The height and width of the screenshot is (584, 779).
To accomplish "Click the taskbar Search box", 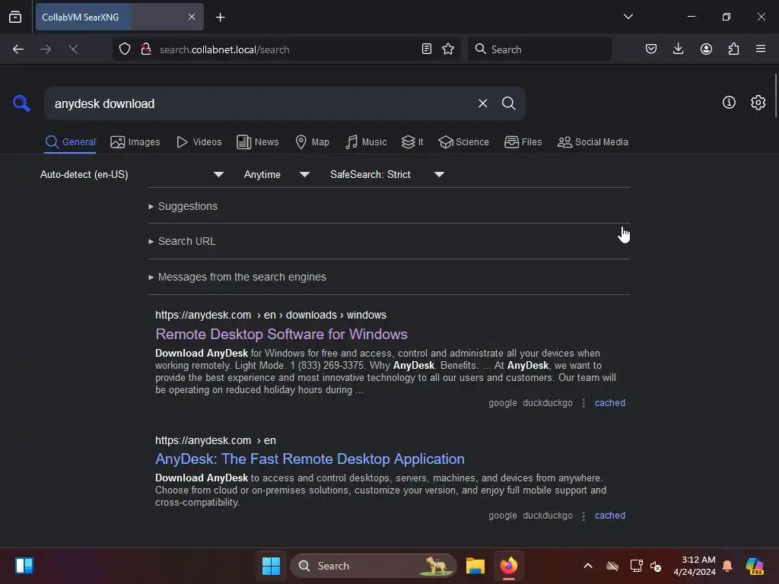I will 373,566.
